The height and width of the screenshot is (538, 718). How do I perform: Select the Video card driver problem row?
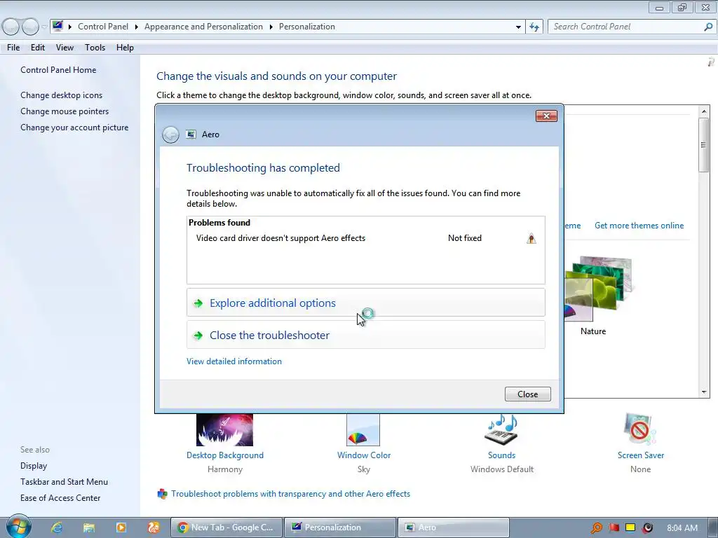365,238
